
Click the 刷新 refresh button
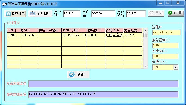coord(78,74)
